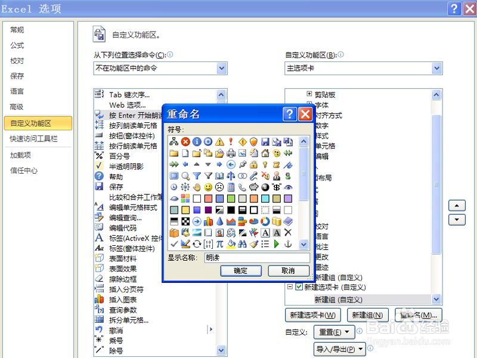477x358 pixels.
Task: Switch to the 信任中心 category
Action: tap(24, 171)
